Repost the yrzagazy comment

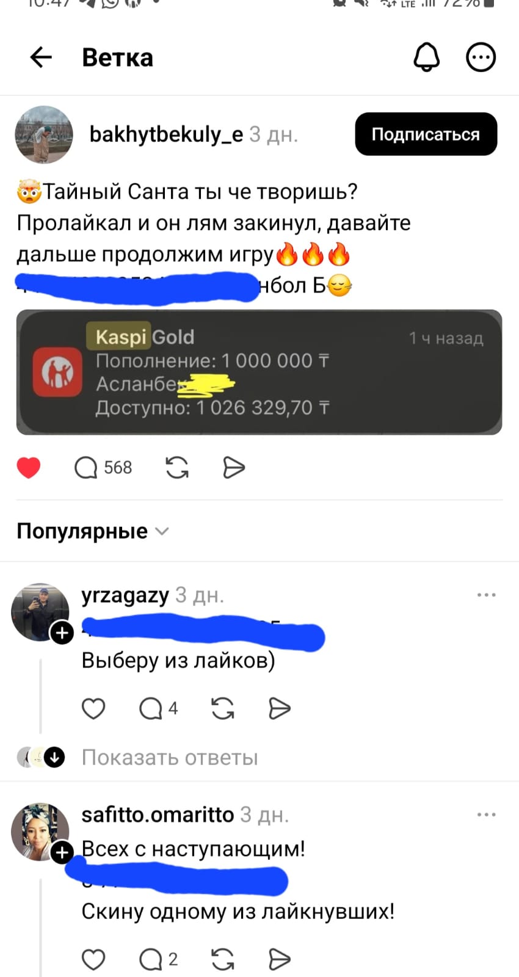point(222,708)
